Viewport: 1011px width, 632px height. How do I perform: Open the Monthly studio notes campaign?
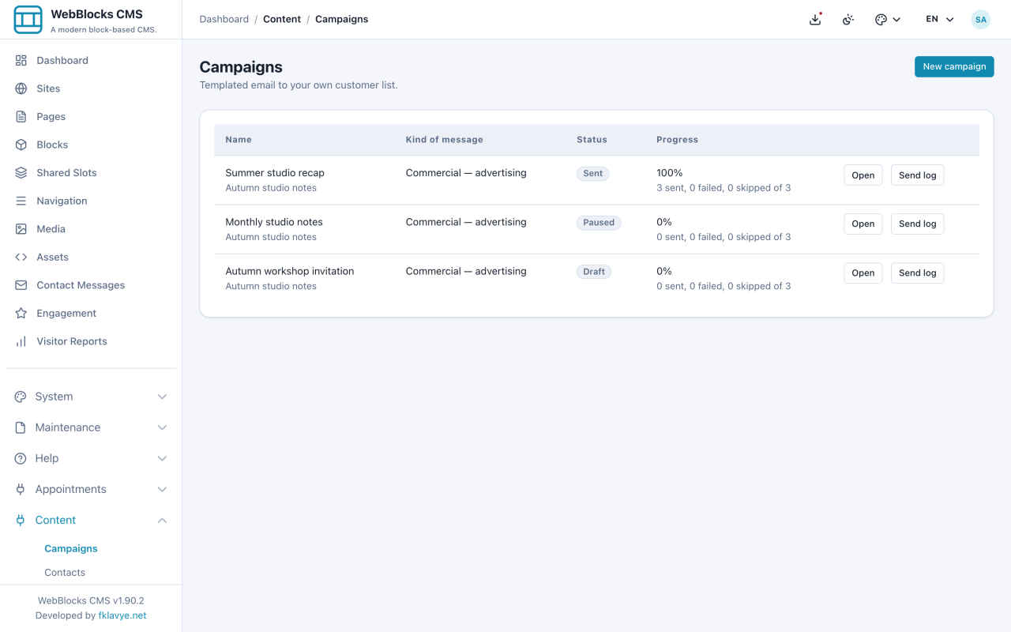[x=863, y=224]
